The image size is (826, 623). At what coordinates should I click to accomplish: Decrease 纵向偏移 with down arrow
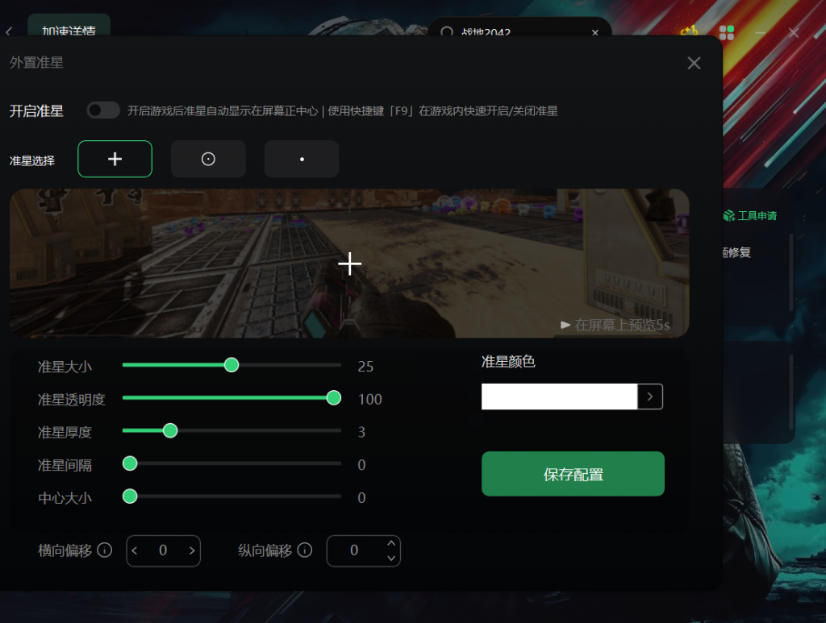(391, 558)
